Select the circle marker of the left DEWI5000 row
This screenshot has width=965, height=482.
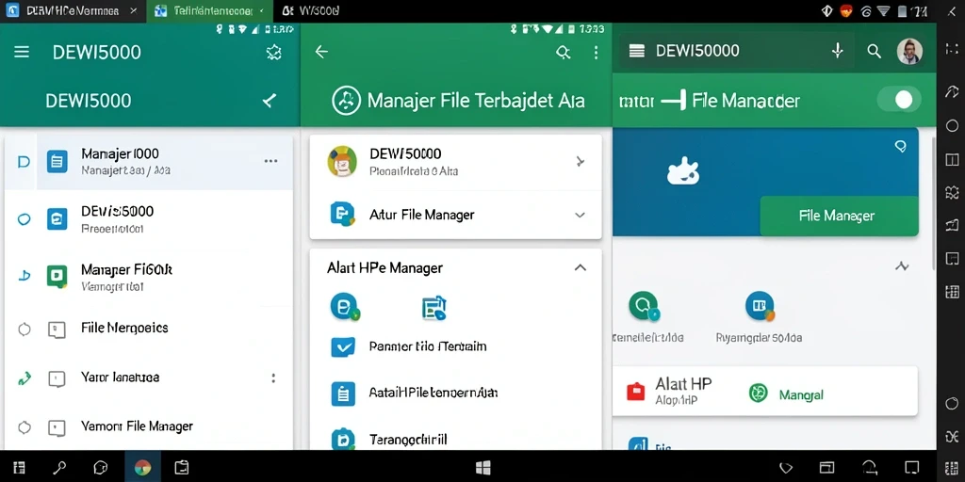tap(24, 218)
